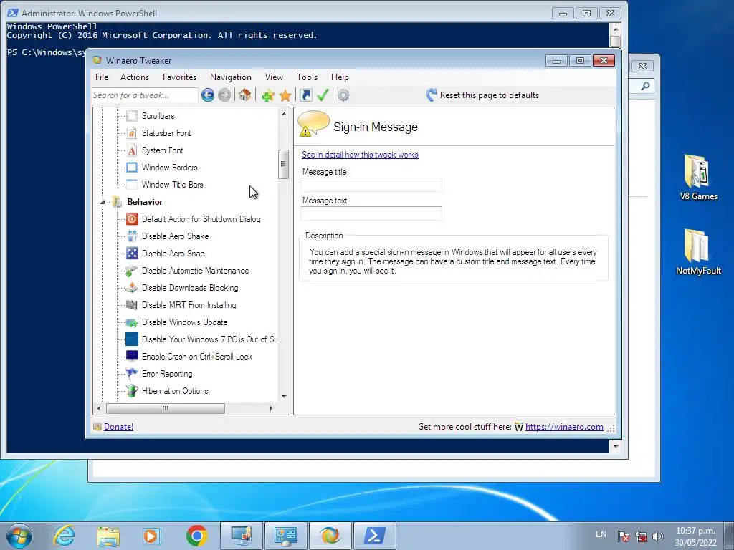
Task: Focus the Message text input field
Action: (x=371, y=213)
